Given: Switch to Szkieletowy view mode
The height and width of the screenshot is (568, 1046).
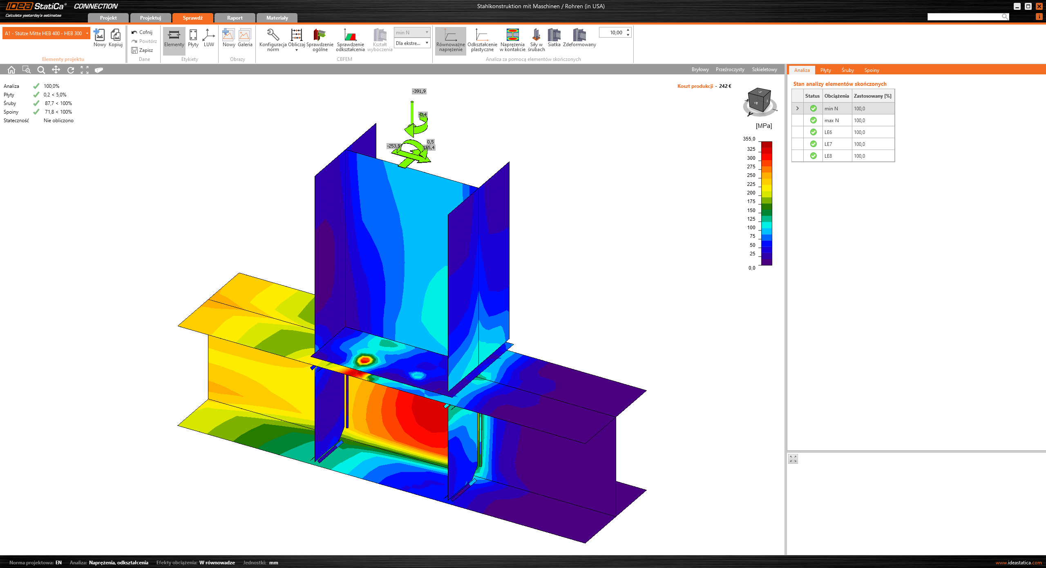Looking at the screenshot, I should point(764,69).
